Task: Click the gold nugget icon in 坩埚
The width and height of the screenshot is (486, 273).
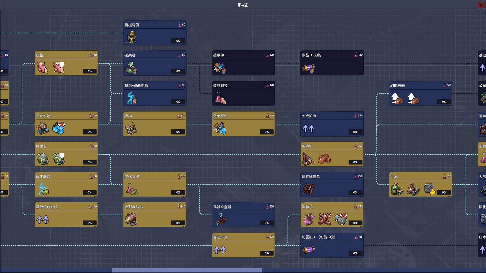Action: point(430,189)
